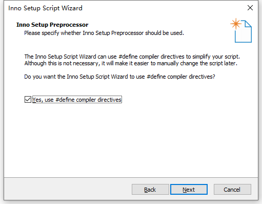Close the Inno Setup Script Wizard window
The width and height of the screenshot is (262, 204).
250,8
